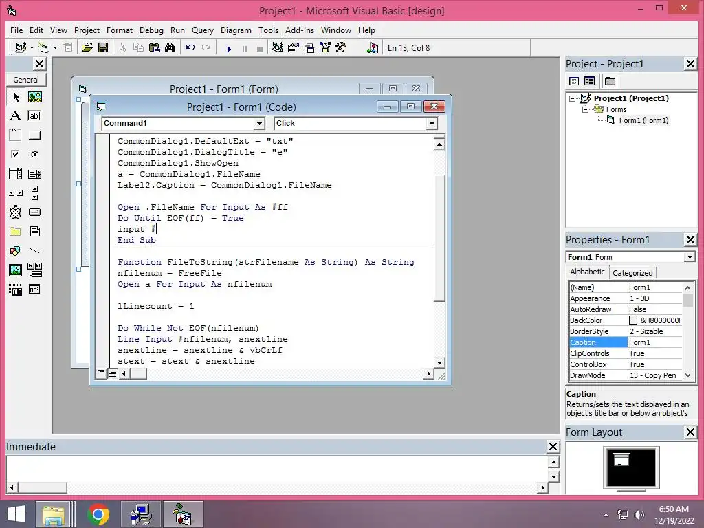This screenshot has height=528, width=704.
Task: Open the Form1 object dropdown in Properties
Action: [689, 257]
